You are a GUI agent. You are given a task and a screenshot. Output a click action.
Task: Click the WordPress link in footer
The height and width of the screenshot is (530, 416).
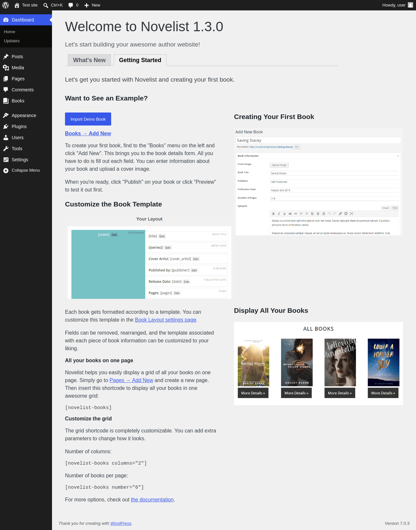(x=121, y=523)
